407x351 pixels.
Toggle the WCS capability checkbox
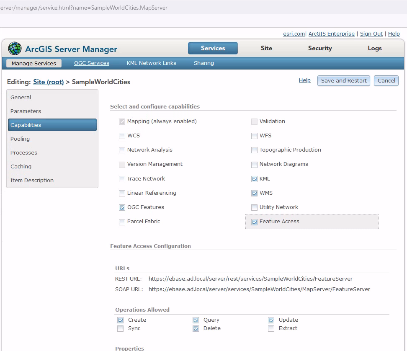click(122, 136)
